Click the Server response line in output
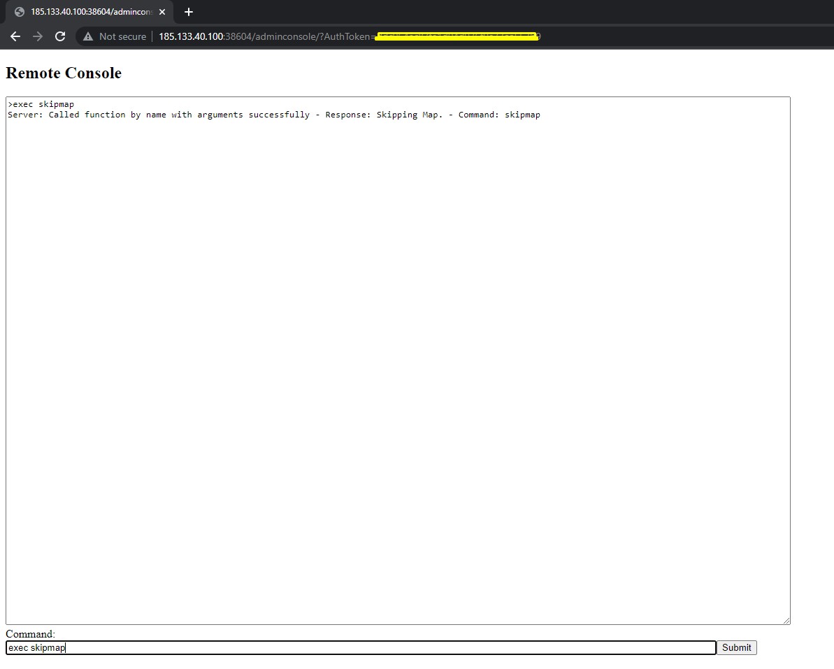The height and width of the screenshot is (669, 834). tap(273, 115)
